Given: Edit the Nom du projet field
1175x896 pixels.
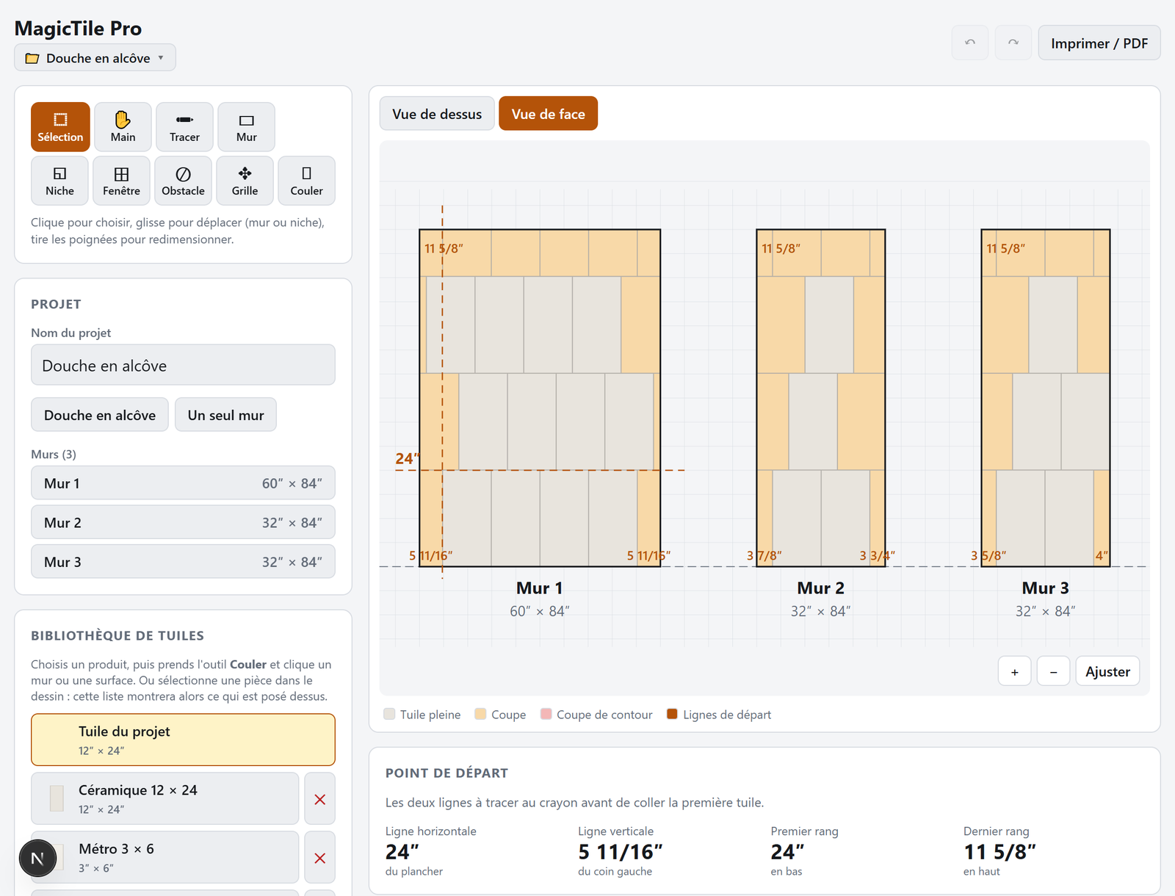Looking at the screenshot, I should [183, 365].
